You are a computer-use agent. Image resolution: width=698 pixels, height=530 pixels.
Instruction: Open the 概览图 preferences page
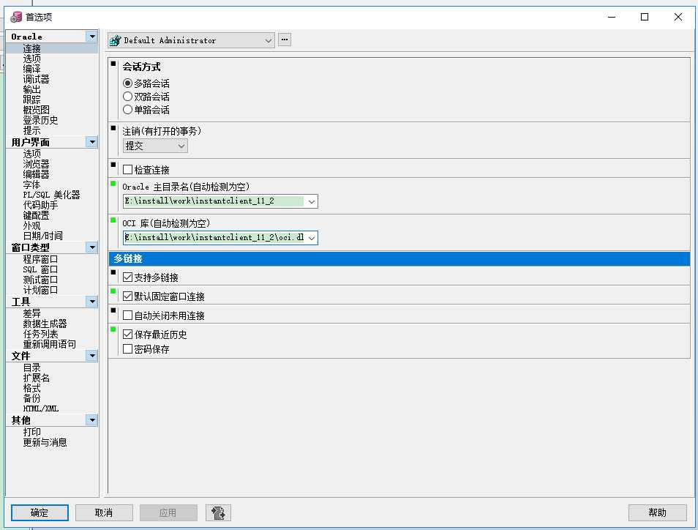(x=36, y=110)
